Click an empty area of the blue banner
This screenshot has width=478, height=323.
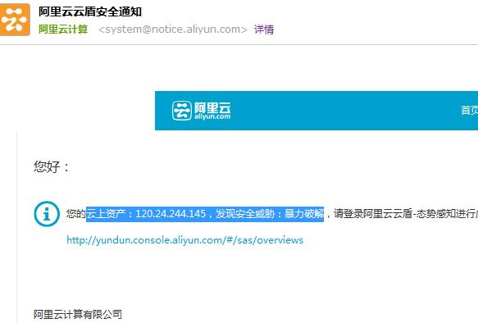(x=335, y=111)
